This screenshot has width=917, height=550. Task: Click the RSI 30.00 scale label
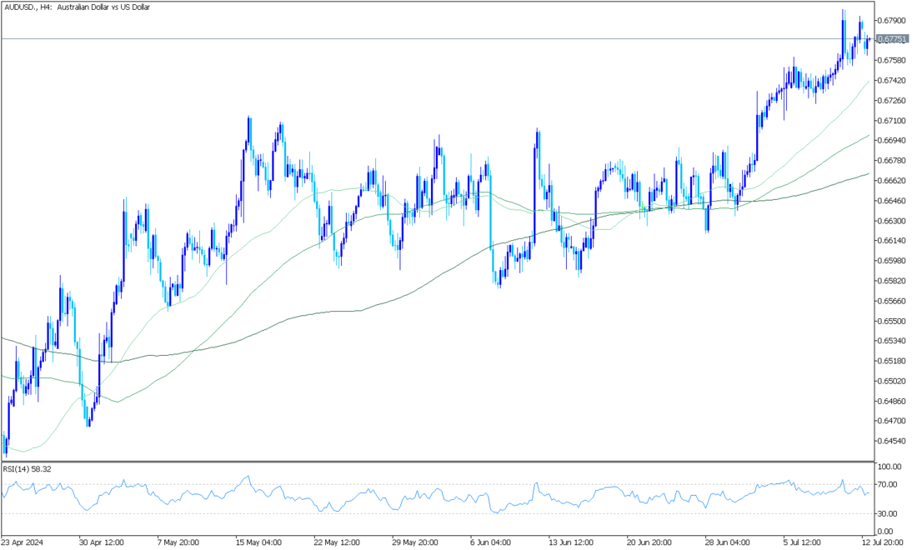(888, 513)
